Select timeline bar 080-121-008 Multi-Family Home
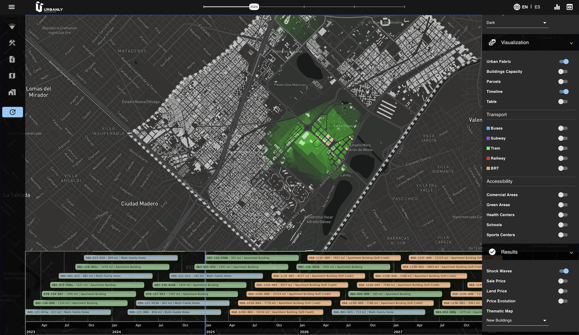This screenshot has height=335, width=579. point(174,312)
